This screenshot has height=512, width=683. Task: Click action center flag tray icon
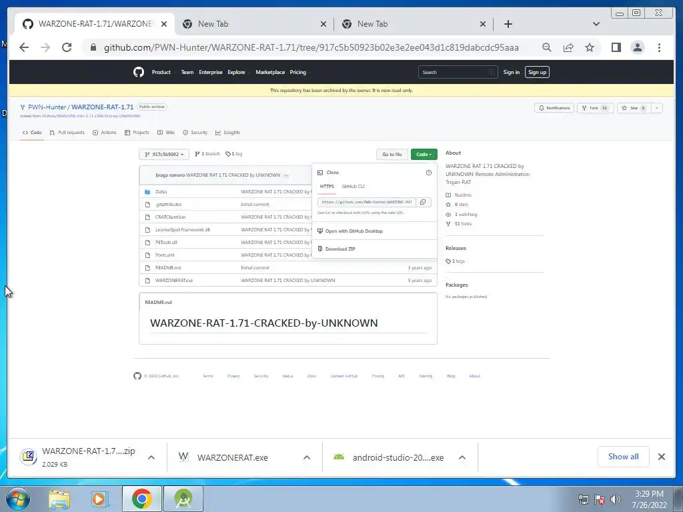600,499
